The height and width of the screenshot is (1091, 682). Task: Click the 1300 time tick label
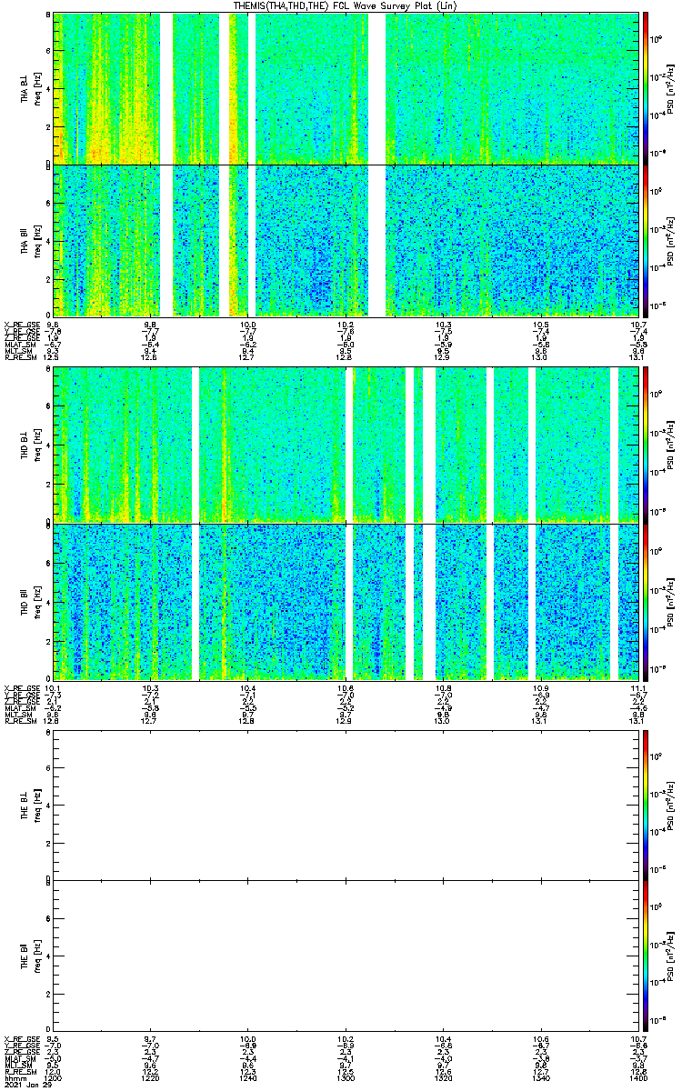[346, 1077]
